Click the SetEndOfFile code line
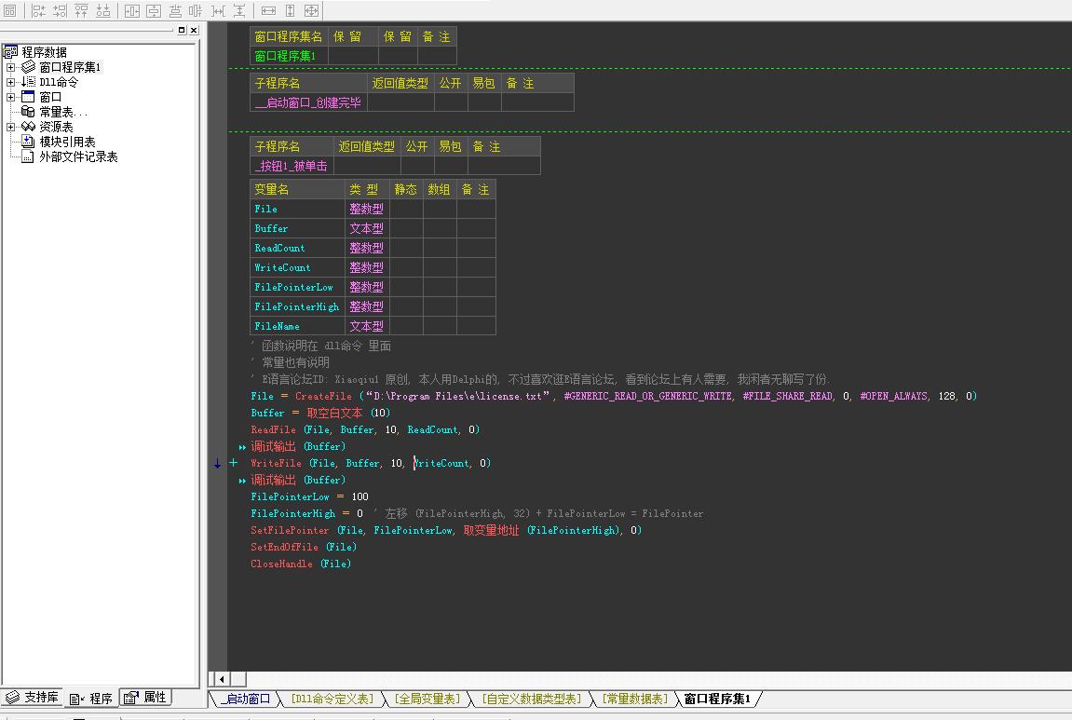The height and width of the screenshot is (720, 1072). (304, 547)
